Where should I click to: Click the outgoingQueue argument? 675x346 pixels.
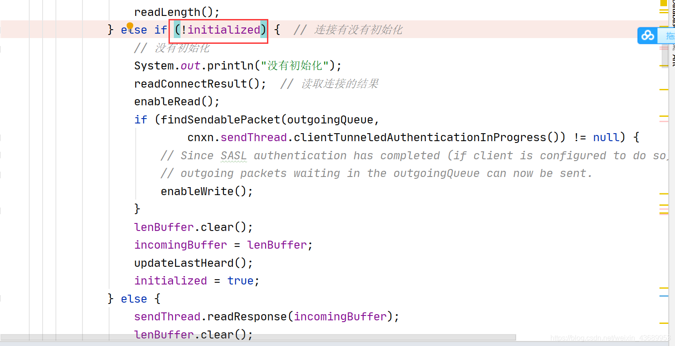[x=330, y=119]
